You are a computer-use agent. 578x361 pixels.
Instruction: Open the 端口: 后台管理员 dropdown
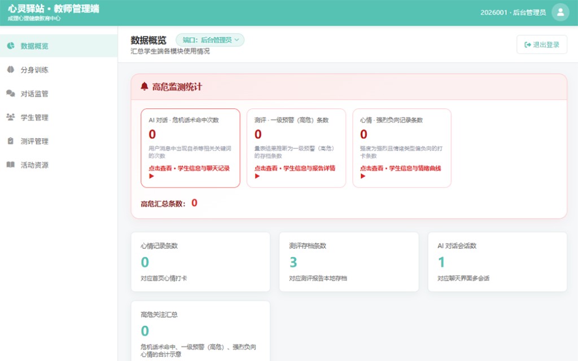210,40
